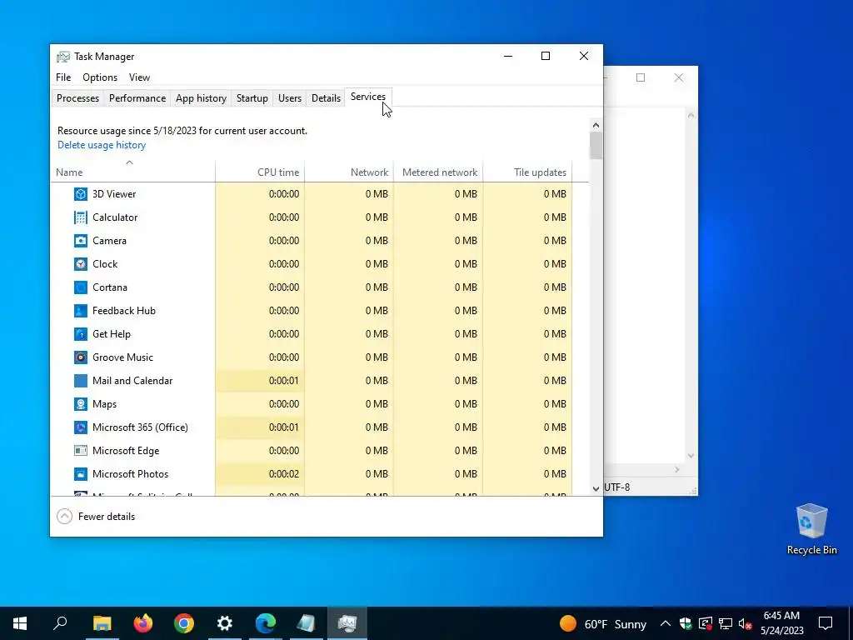Click the Task Manager title bar icon
The width and height of the screenshot is (853, 640).
click(63, 57)
